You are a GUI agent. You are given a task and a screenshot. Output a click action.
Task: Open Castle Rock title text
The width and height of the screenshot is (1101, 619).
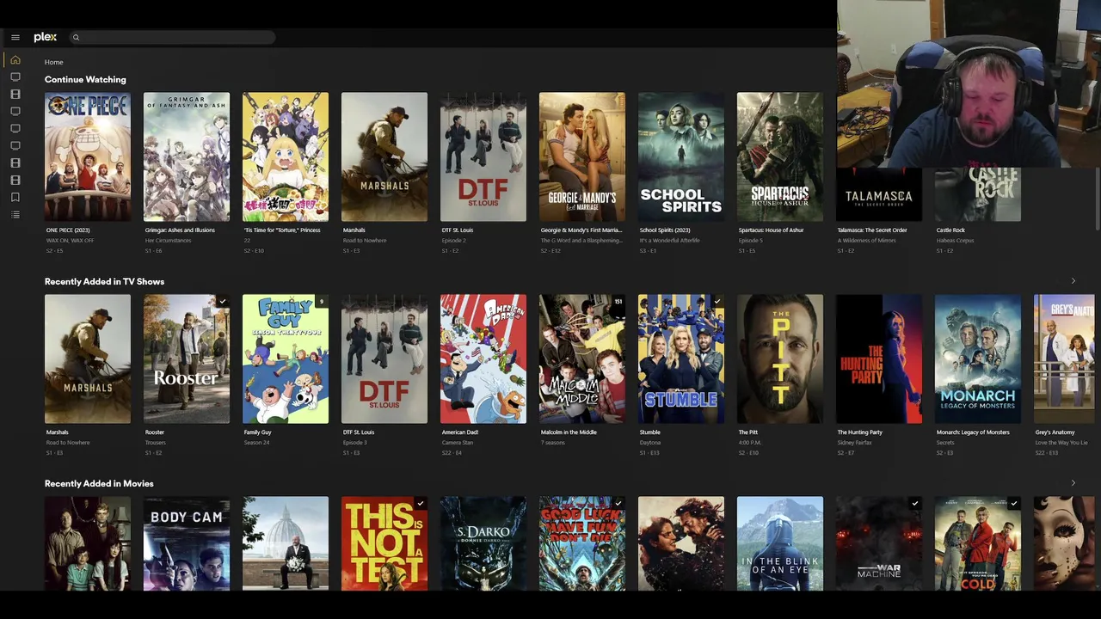click(x=950, y=230)
